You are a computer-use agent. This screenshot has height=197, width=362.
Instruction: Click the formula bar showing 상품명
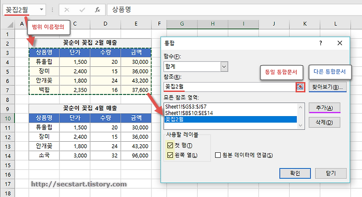pyautogui.click(x=234, y=10)
